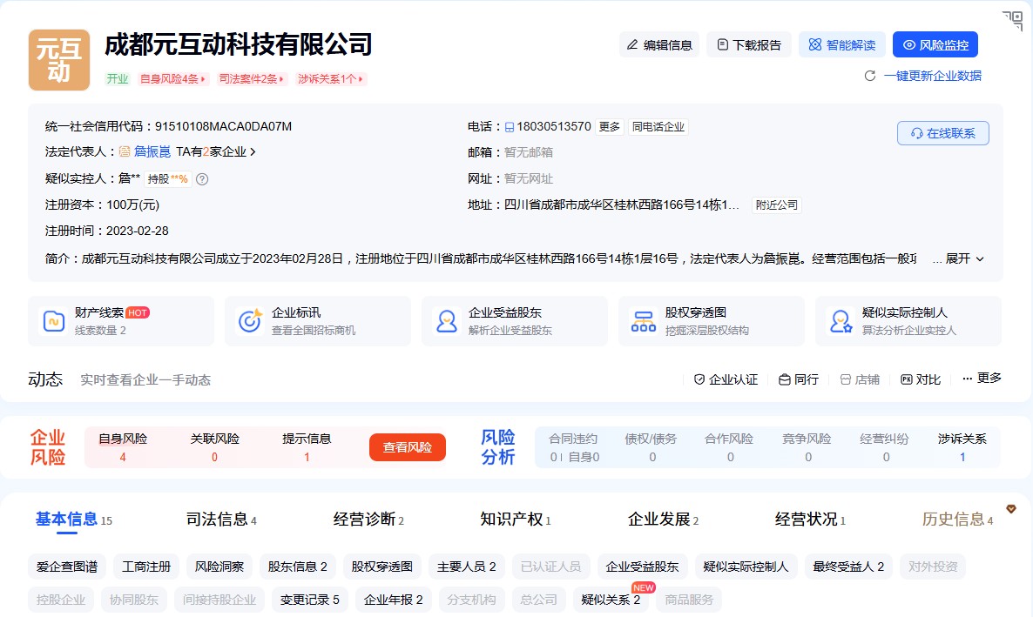
Task: Click the pencil icon in 编辑信息
Action: coord(632,44)
